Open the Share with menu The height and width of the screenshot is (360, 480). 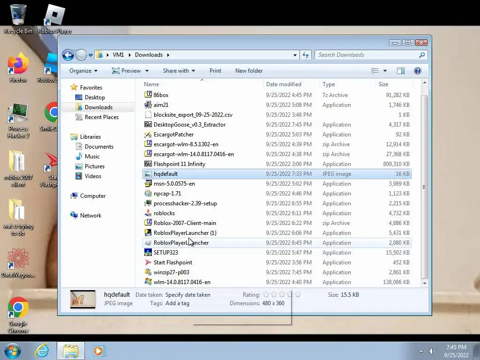(x=179, y=71)
